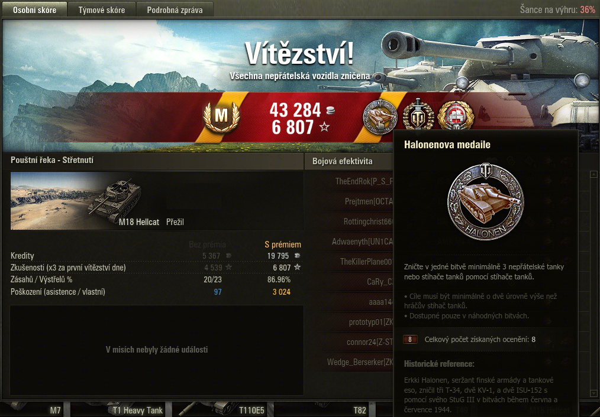The height and width of the screenshot is (417, 600).
Task: Click the red shield medal icon
Action: tap(456, 115)
